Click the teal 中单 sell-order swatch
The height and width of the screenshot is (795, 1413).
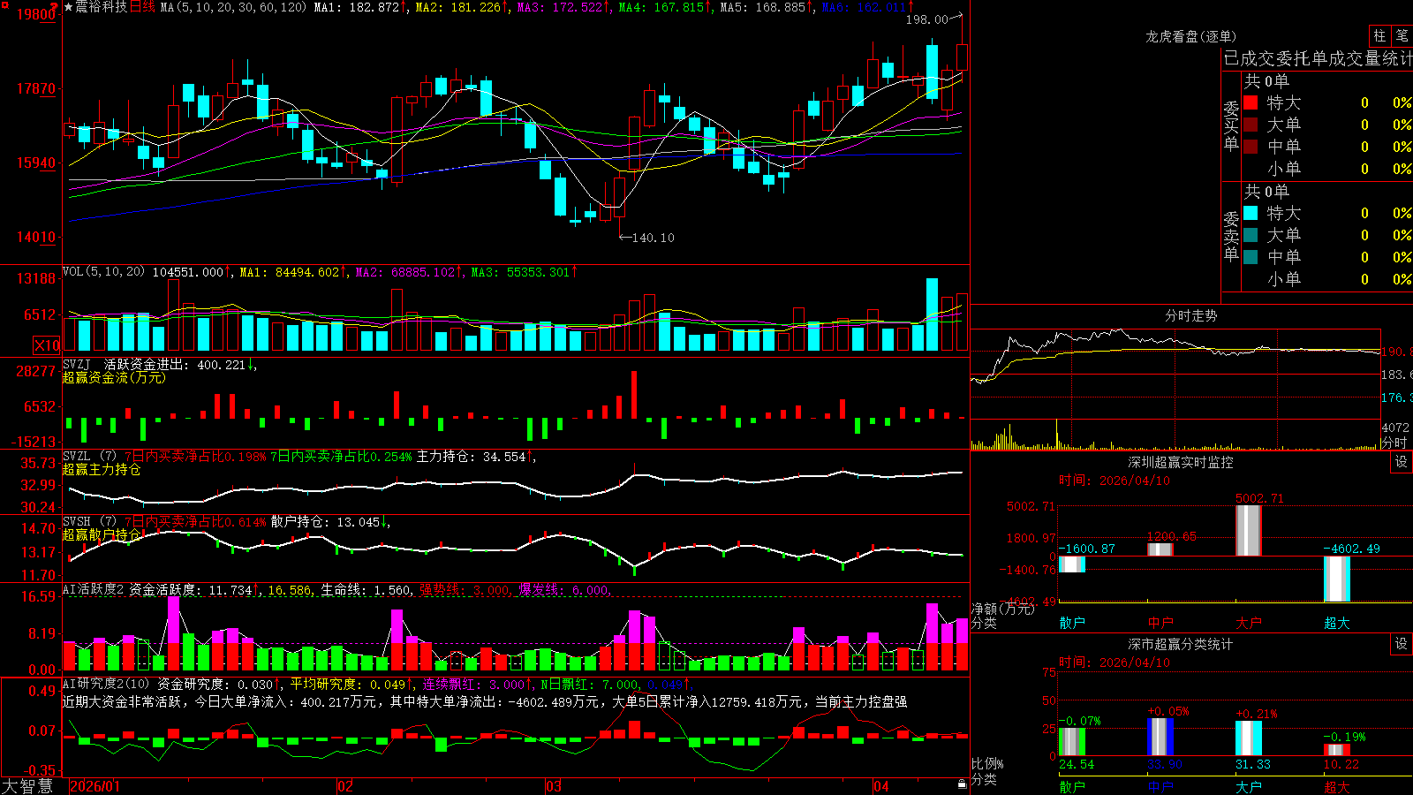click(x=1251, y=256)
